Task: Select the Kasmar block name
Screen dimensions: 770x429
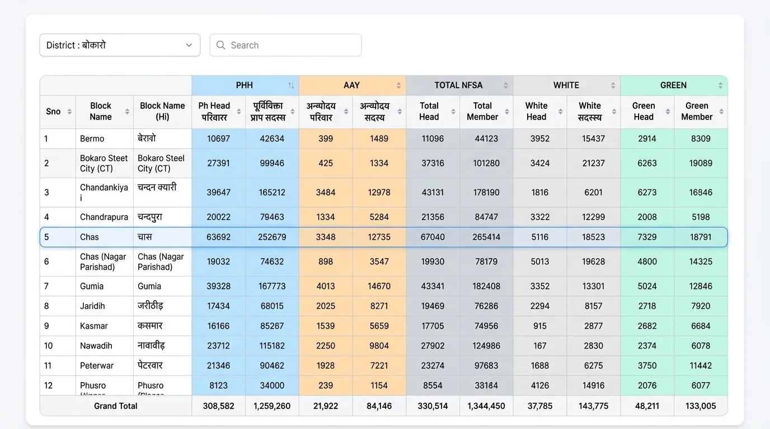Action: pos(93,326)
